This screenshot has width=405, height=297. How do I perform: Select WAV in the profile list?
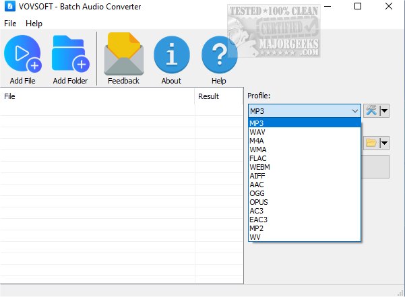305,132
